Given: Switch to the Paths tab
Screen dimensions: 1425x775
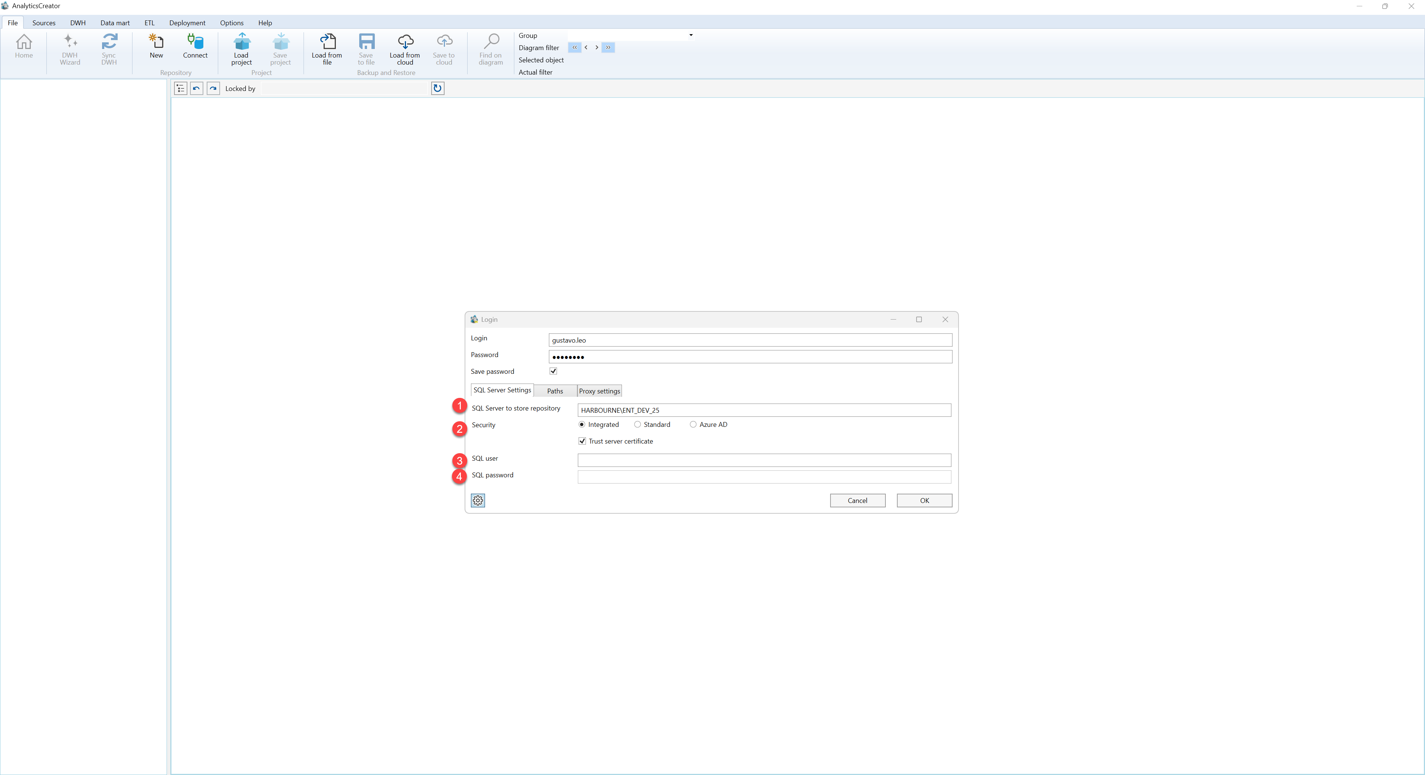Looking at the screenshot, I should 555,391.
